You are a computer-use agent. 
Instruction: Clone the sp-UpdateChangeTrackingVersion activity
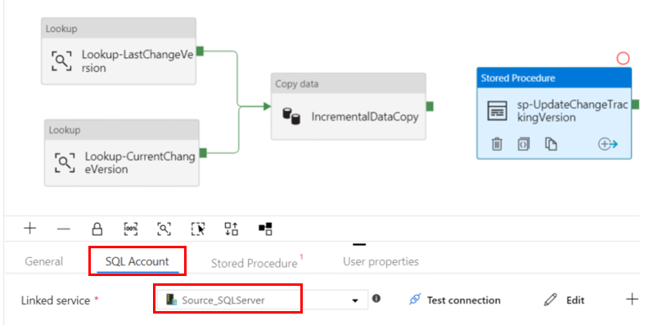pyautogui.click(x=551, y=145)
